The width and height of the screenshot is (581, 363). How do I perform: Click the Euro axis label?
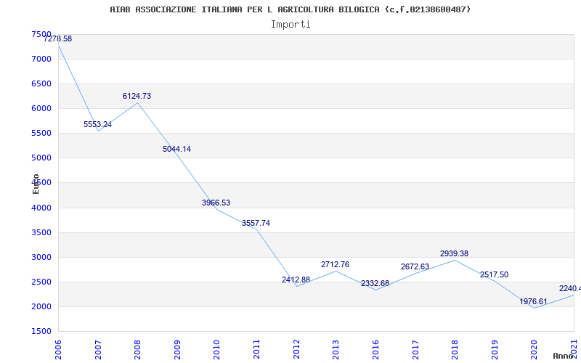[36, 184]
